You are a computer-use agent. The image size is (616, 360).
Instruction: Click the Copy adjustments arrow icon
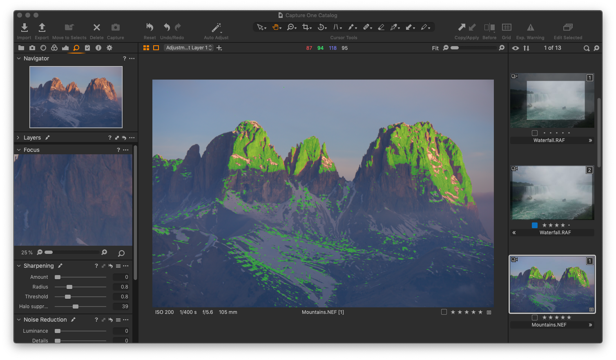click(462, 27)
